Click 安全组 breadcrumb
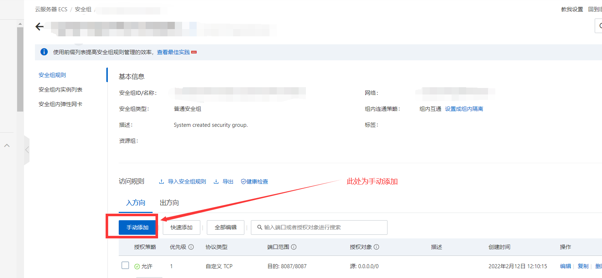The height and width of the screenshot is (278, 602). coord(83,9)
